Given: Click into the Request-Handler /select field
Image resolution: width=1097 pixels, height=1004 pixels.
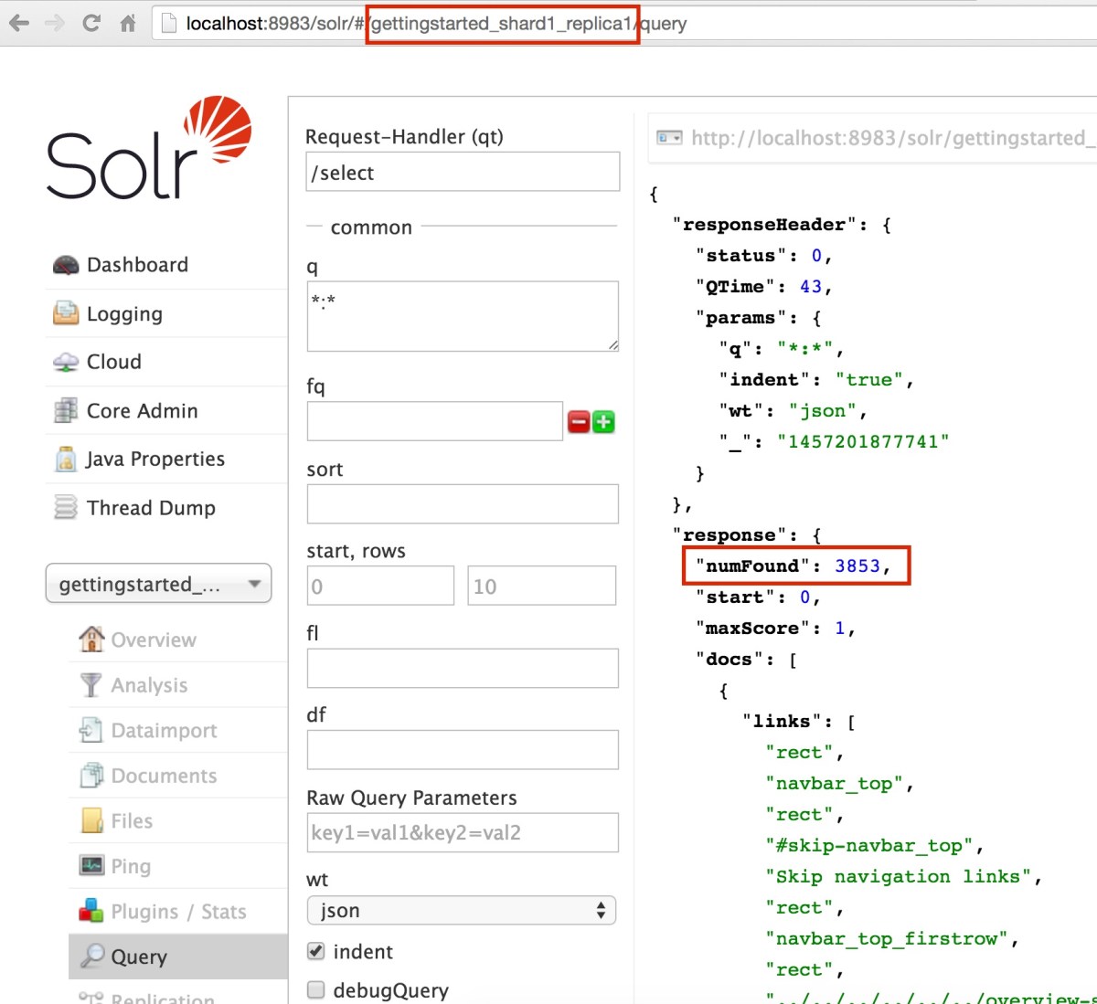Looking at the screenshot, I should point(463,172).
